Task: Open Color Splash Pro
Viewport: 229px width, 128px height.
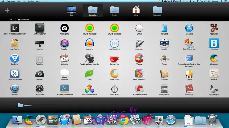Action: coord(139,74)
